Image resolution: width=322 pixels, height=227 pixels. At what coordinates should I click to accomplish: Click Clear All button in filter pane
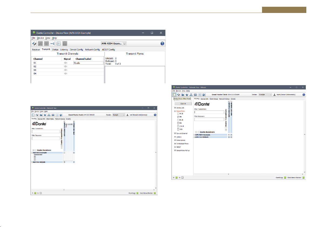tap(183, 104)
